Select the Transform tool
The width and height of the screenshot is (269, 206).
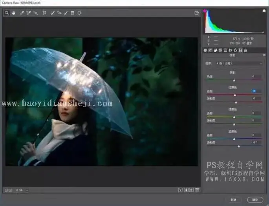point(44,13)
